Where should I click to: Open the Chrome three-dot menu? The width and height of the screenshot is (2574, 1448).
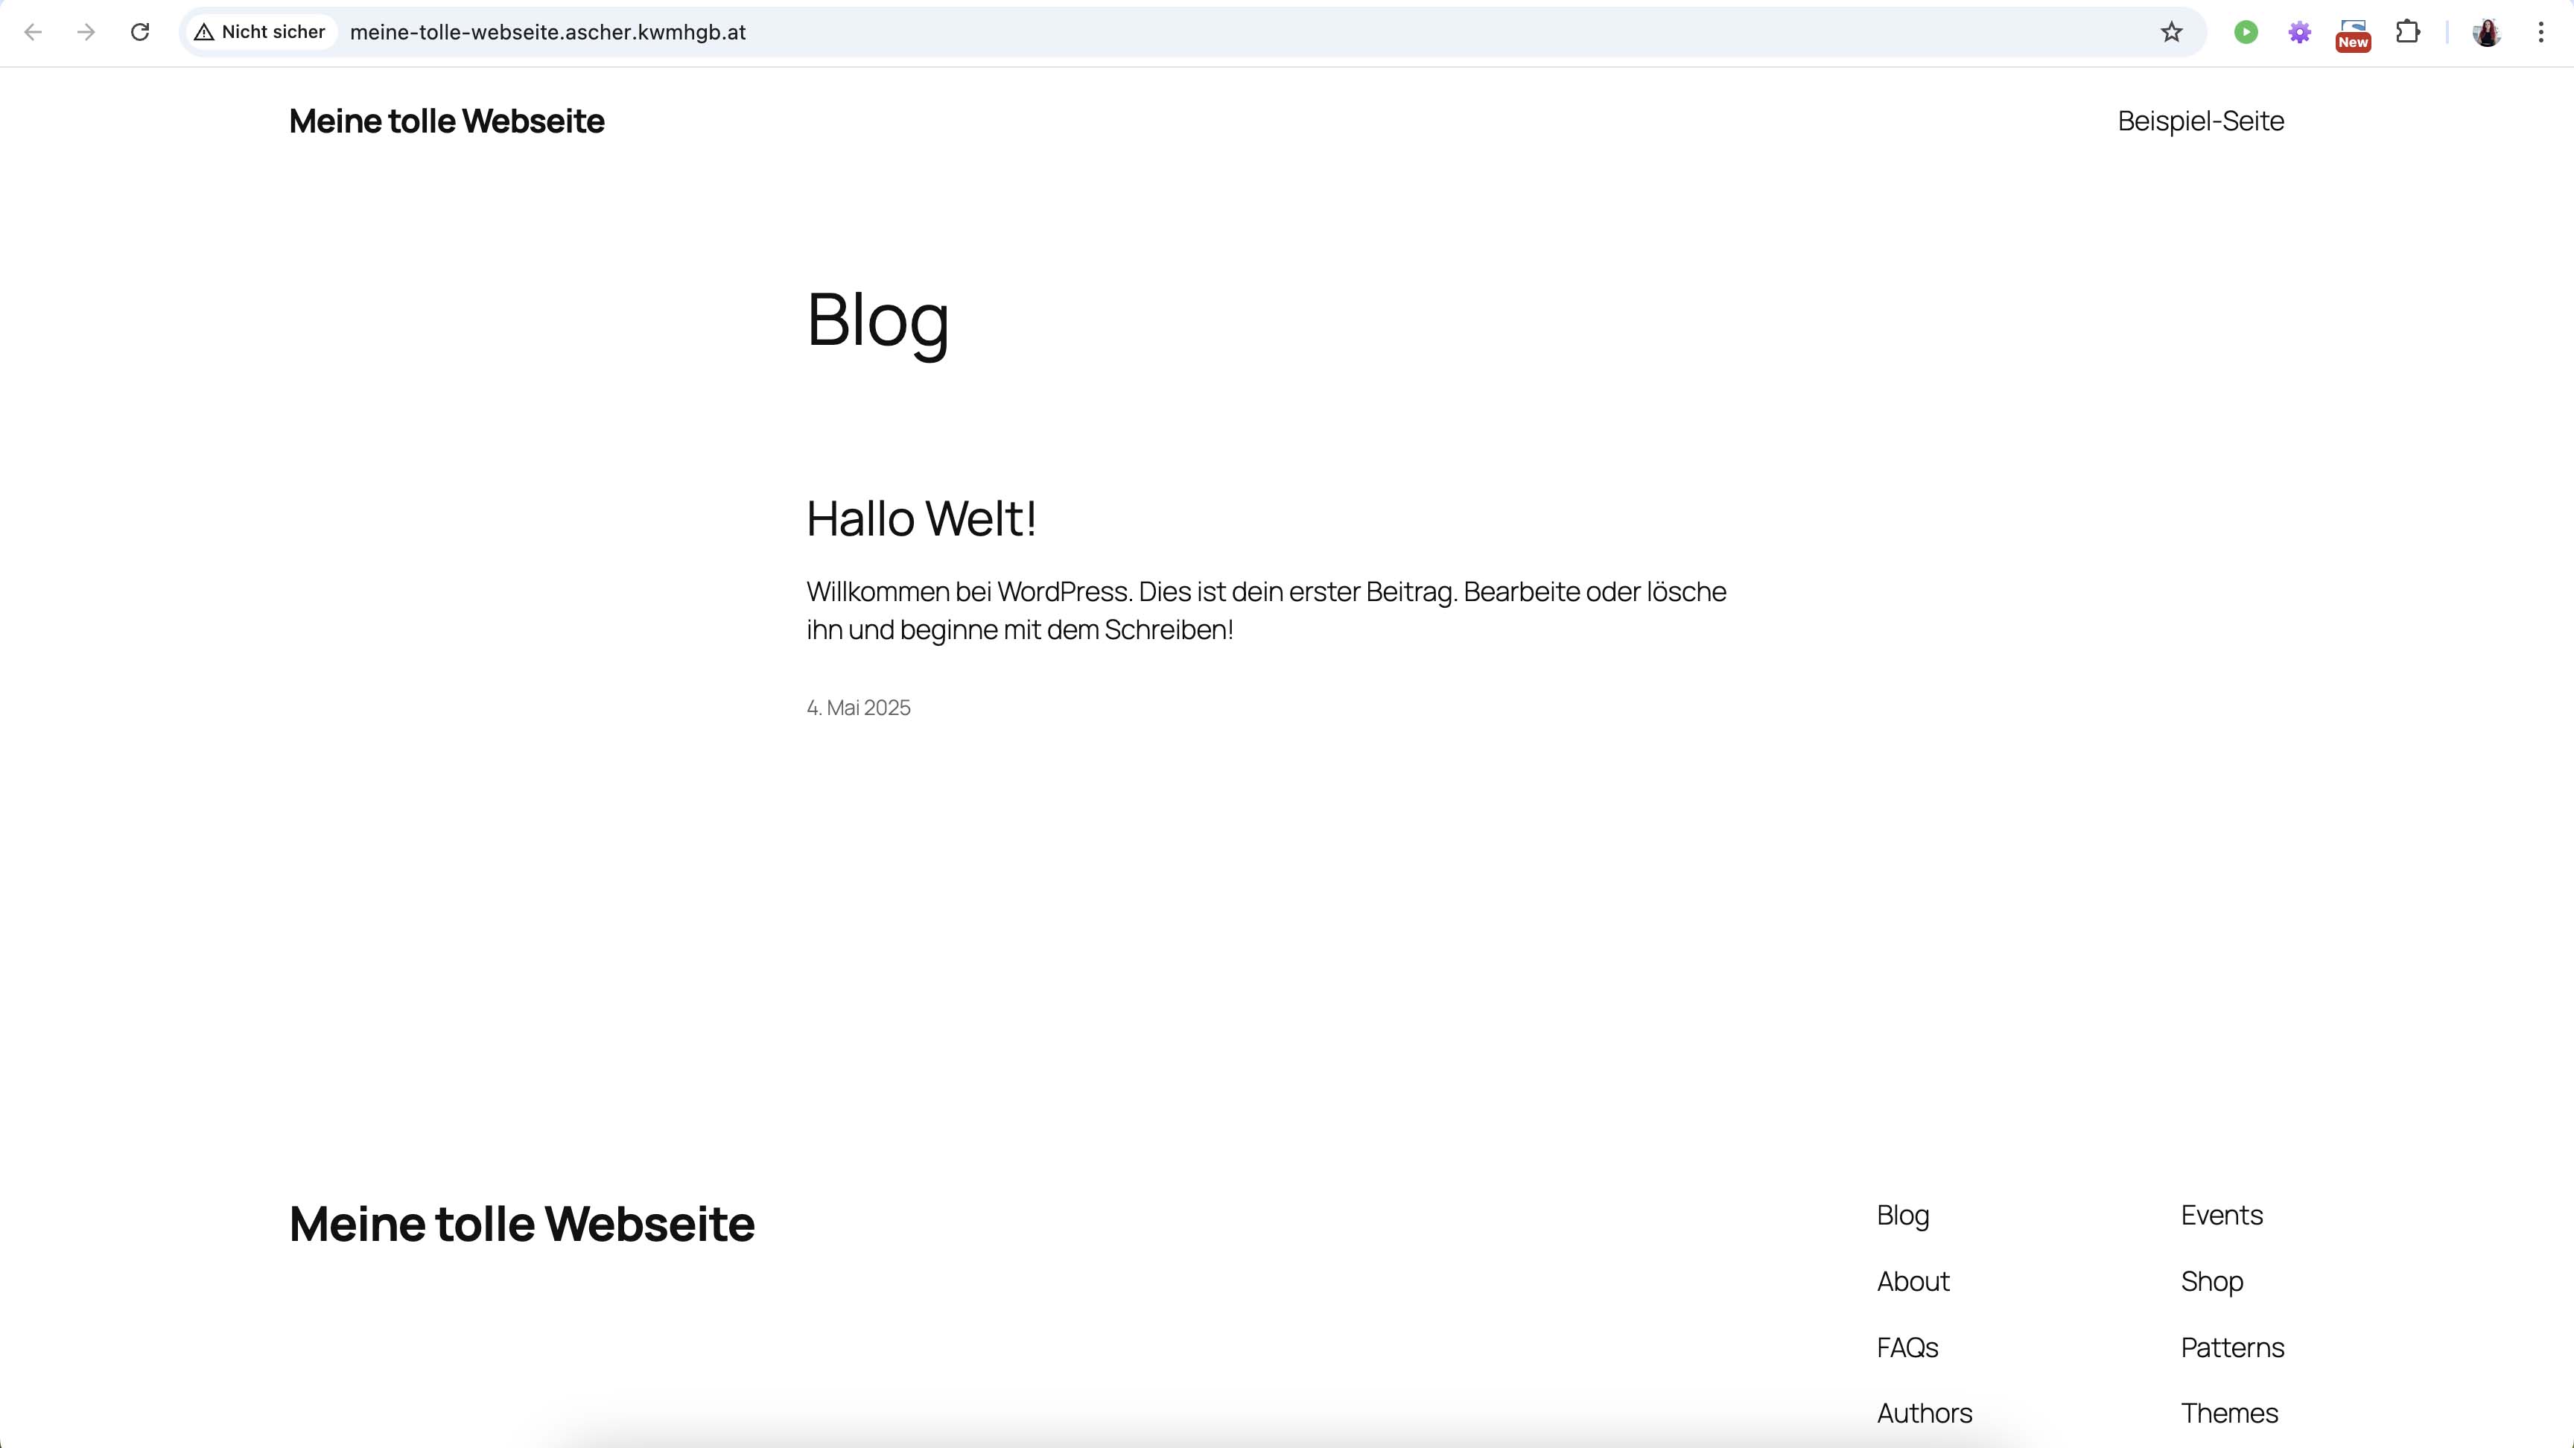coord(2541,32)
